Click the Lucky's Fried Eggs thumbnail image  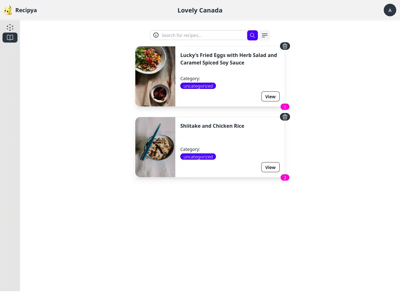155,76
